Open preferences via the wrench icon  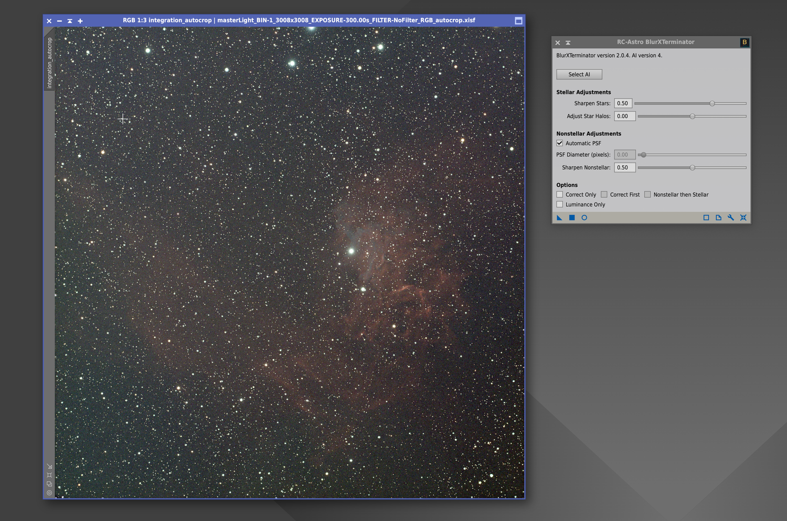coord(731,218)
